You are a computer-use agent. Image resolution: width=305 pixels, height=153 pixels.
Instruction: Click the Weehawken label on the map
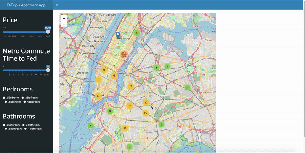tap(90, 53)
